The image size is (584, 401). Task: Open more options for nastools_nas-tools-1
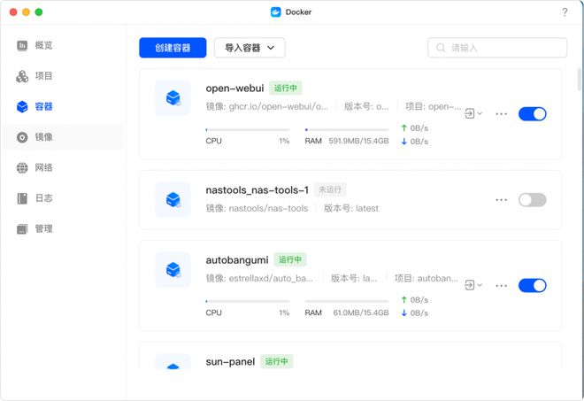[502, 200]
